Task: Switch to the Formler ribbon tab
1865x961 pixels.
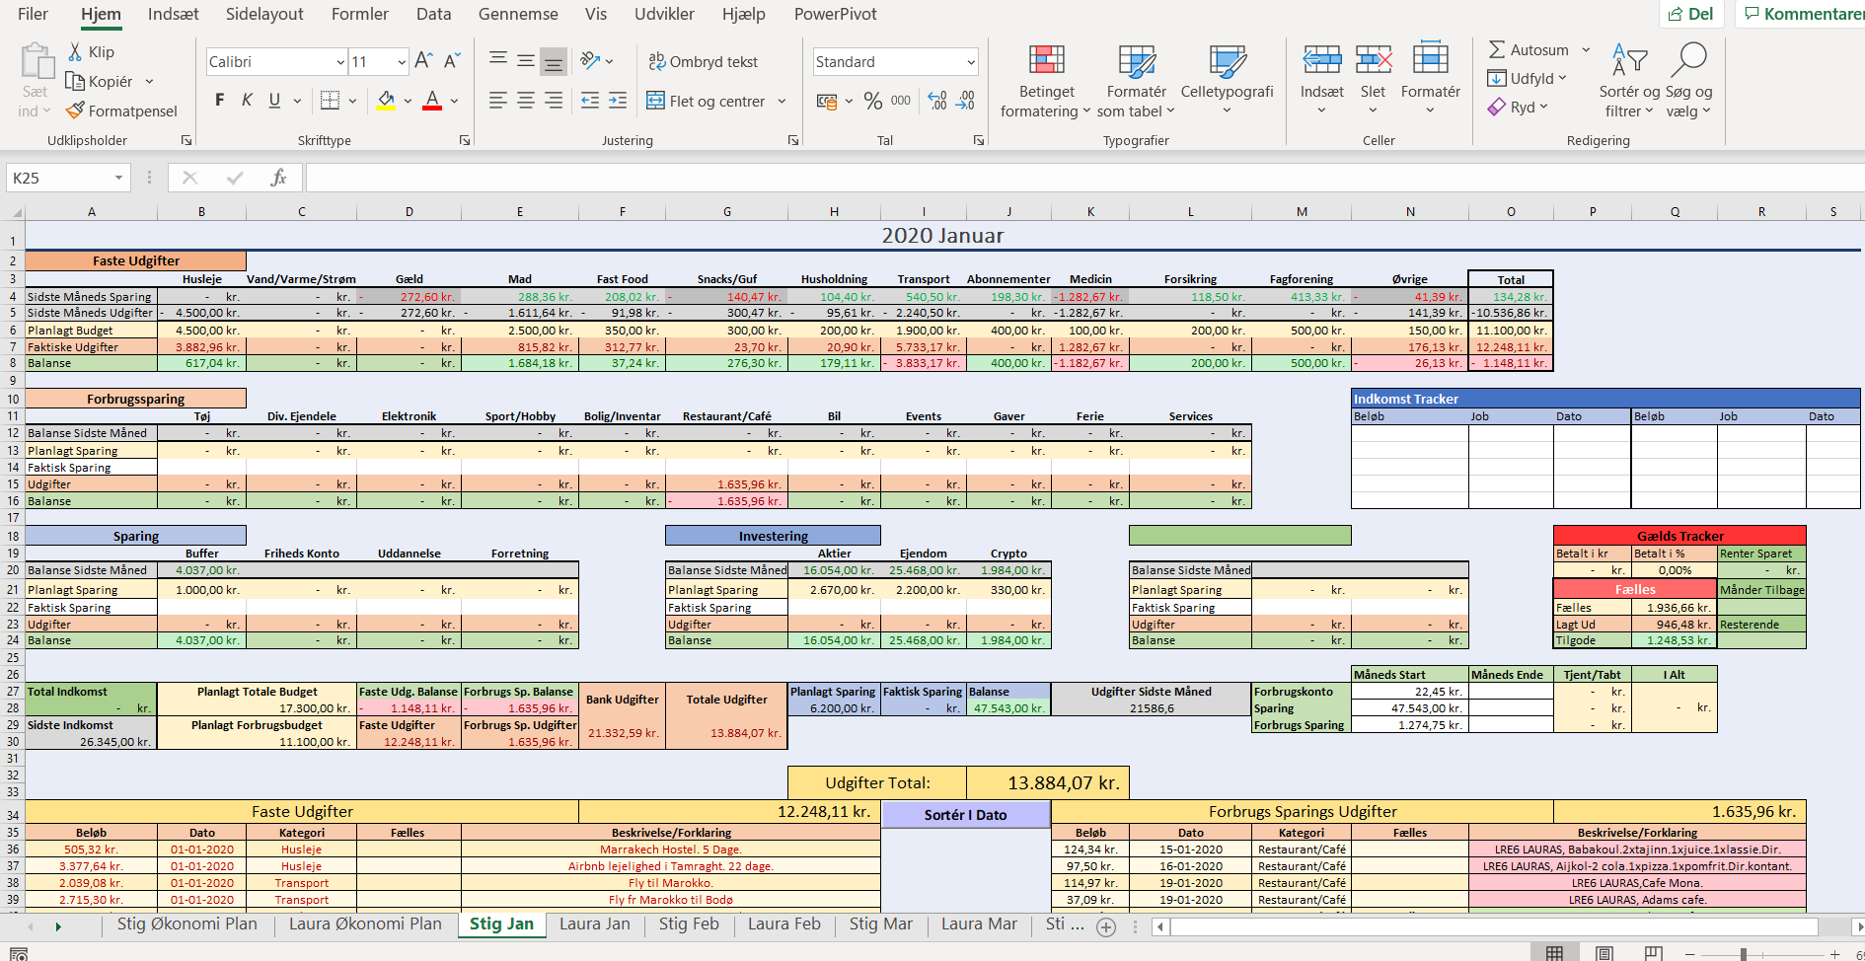Action: tap(360, 14)
